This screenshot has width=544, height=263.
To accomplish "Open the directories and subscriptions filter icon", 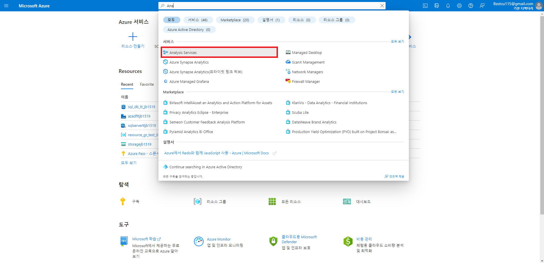I will [437, 6].
